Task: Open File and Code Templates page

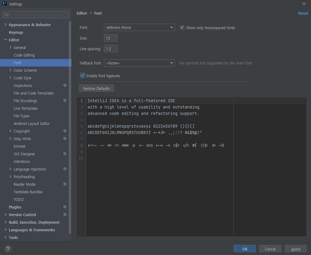Action: coord(34,93)
